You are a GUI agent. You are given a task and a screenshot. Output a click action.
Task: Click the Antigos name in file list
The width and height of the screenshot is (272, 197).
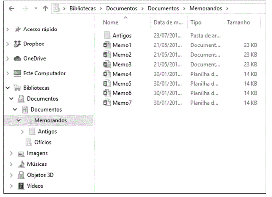122,35
